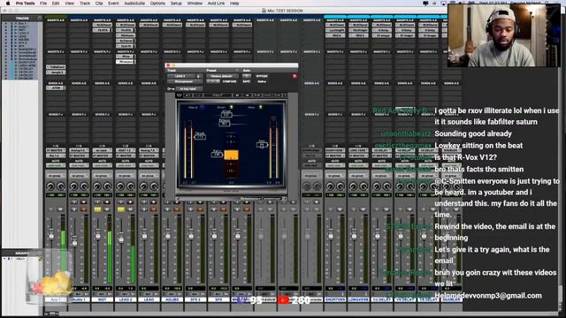Image resolution: width=566 pixels, height=318 pixels.
Task: Open the Apple menu
Action: point(8,4)
